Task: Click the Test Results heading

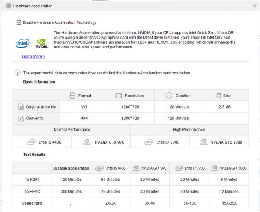Action: [34, 154]
